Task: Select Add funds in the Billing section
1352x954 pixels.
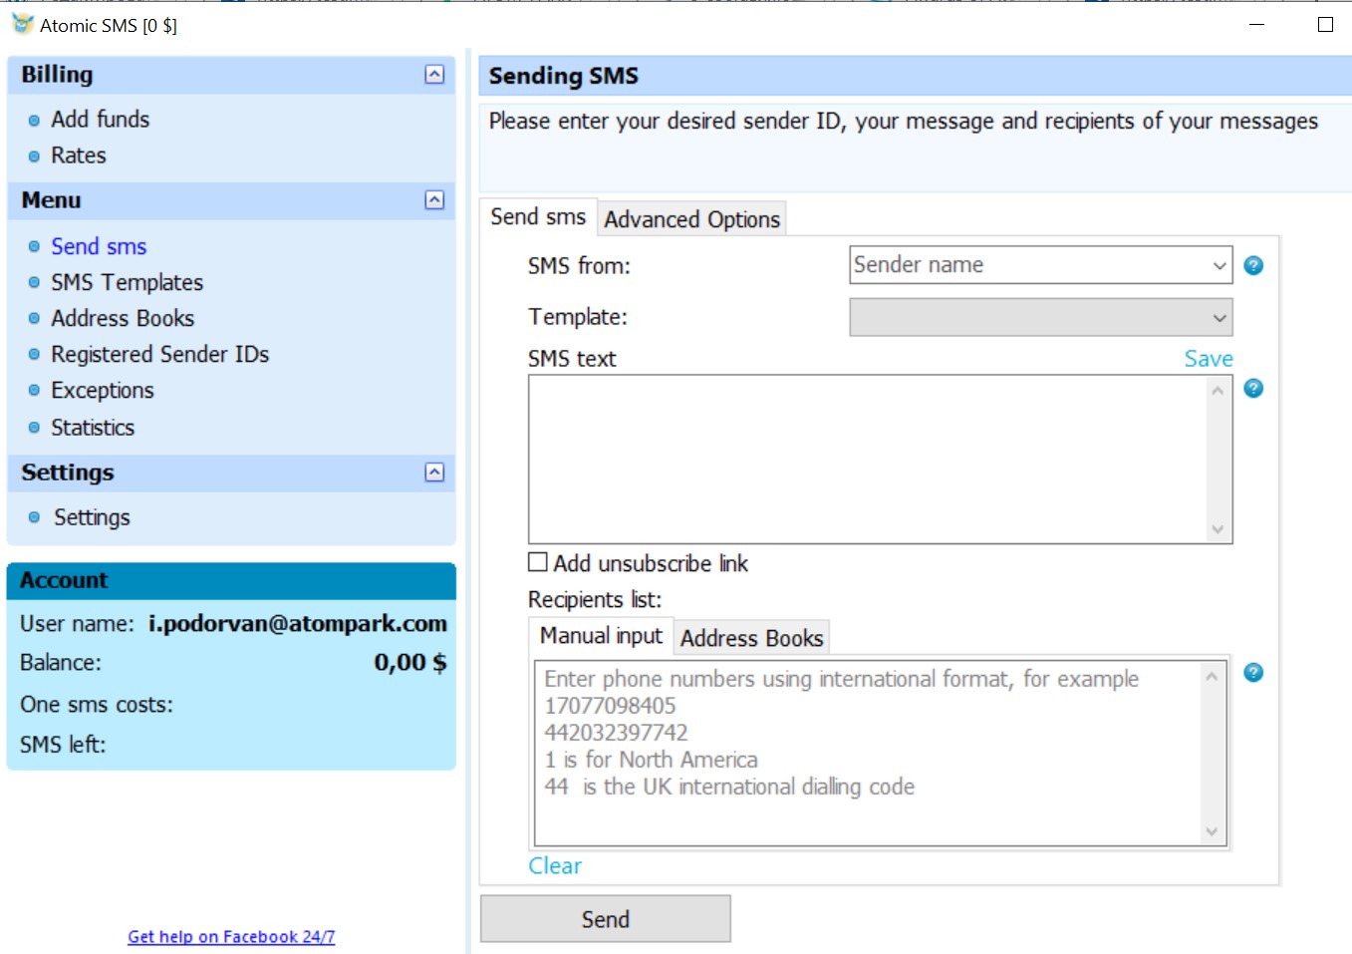Action: [100, 119]
